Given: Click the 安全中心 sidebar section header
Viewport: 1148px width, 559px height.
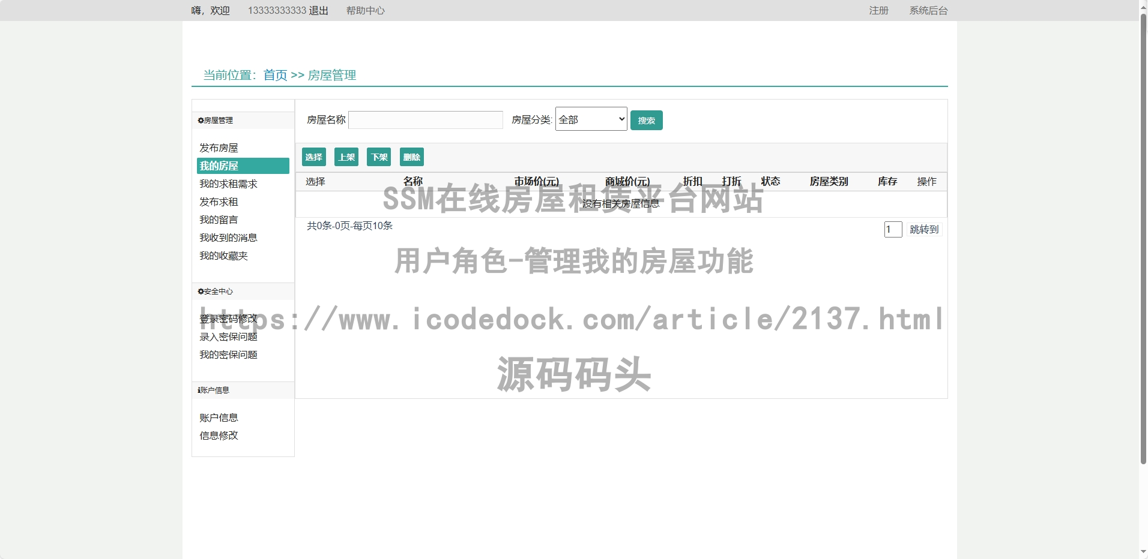Looking at the screenshot, I should click(x=243, y=291).
